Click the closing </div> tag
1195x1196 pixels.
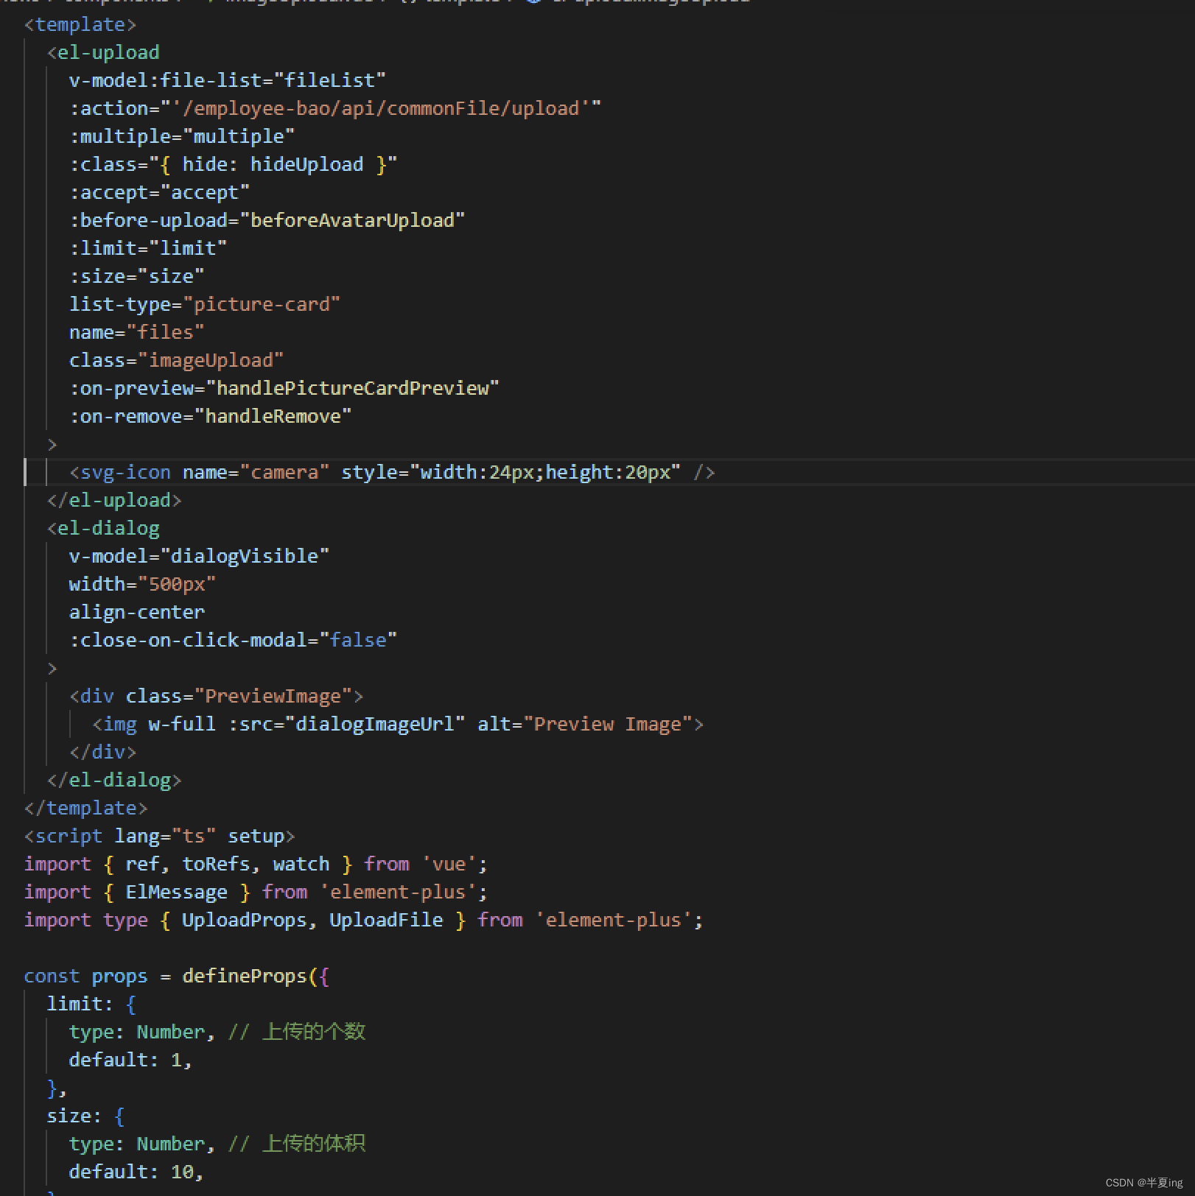[103, 752]
